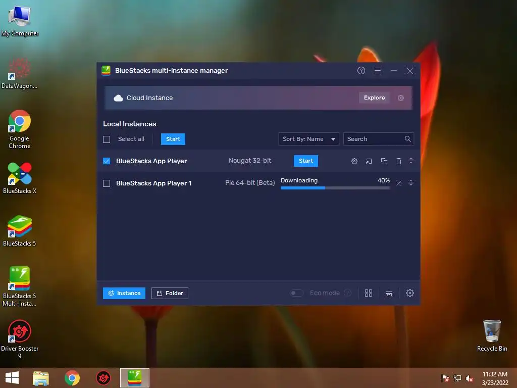Click the Eco mode help icon
Image resolution: width=517 pixels, height=388 pixels.
(x=347, y=293)
